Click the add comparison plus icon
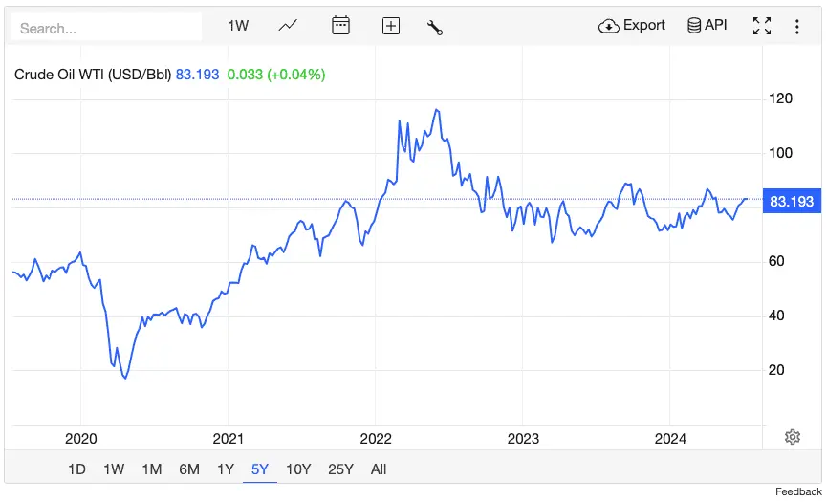This screenshot has width=827, height=502. (x=390, y=26)
